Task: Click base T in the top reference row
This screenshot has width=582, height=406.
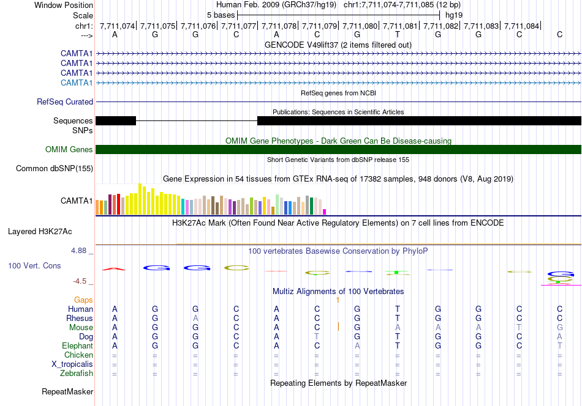Action: [398, 34]
